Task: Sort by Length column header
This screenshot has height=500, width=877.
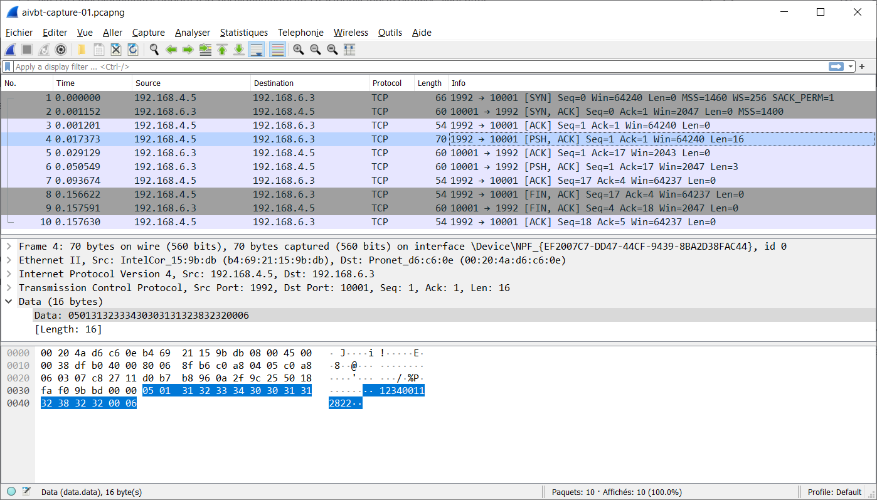Action: 431,83
